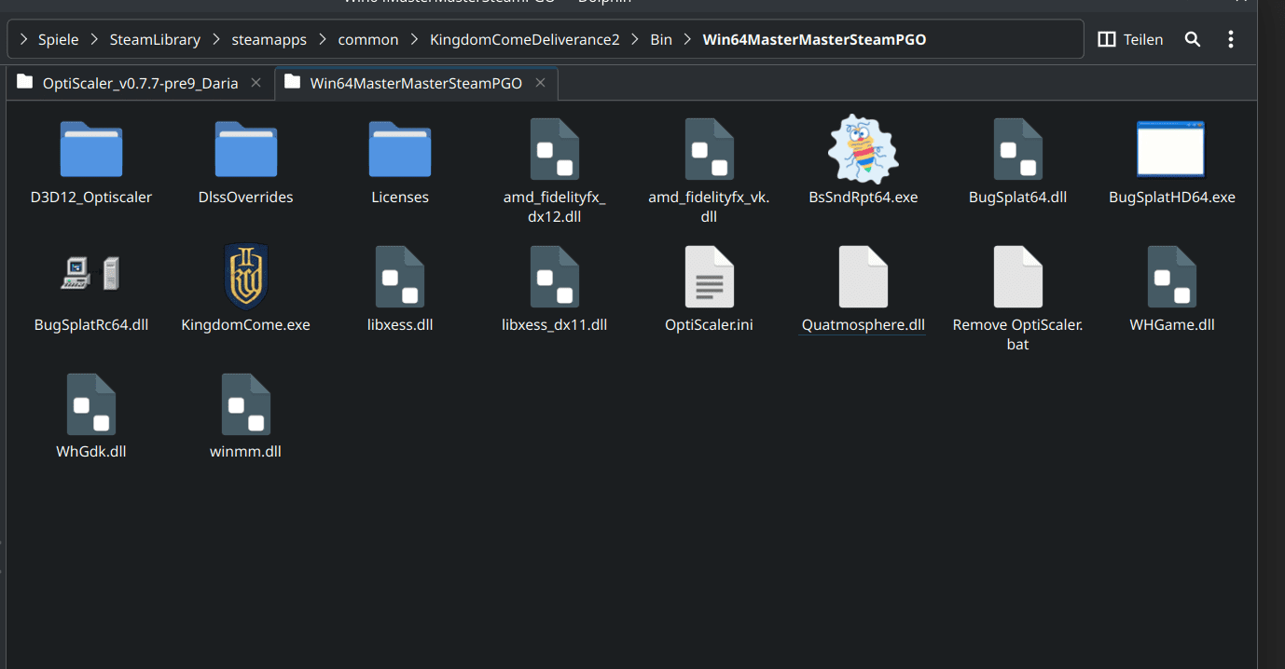Navigate to Bin in breadcrumb
This screenshot has width=1285, height=669.
coord(661,39)
